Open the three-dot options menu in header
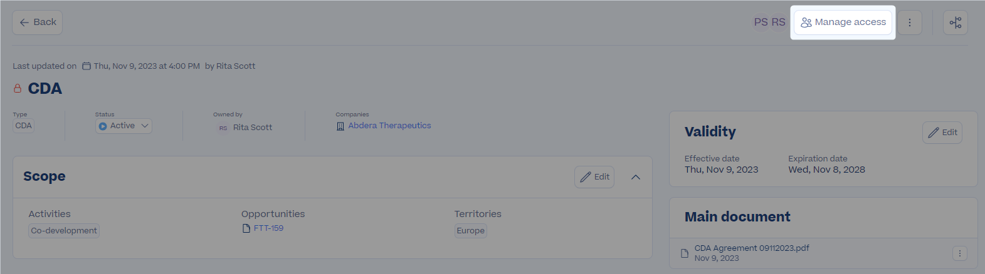Screen dimensions: 985x274 (910, 23)
